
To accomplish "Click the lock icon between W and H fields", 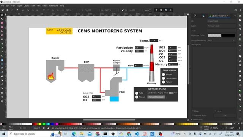I will (122, 10).
